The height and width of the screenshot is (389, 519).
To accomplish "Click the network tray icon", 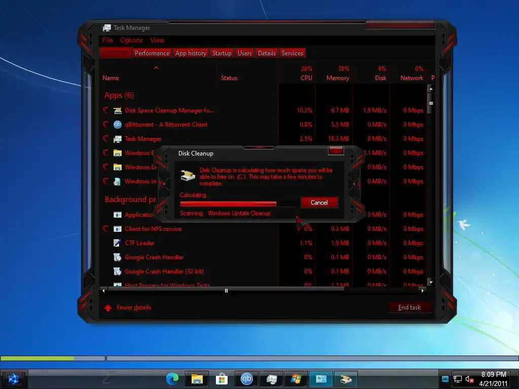I will (x=458, y=379).
